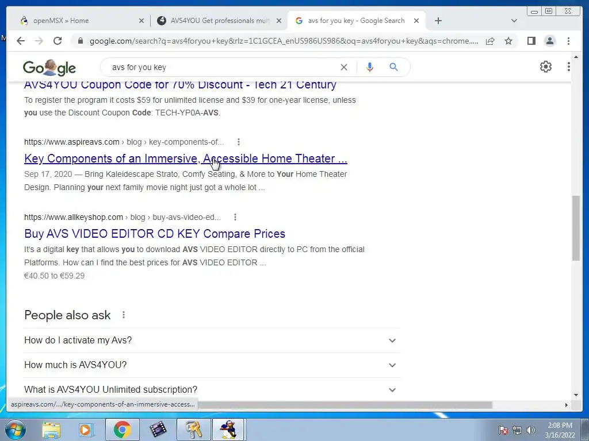Close the openMSX Home tab
Image resolution: width=589 pixels, height=441 pixels.
[141, 21]
